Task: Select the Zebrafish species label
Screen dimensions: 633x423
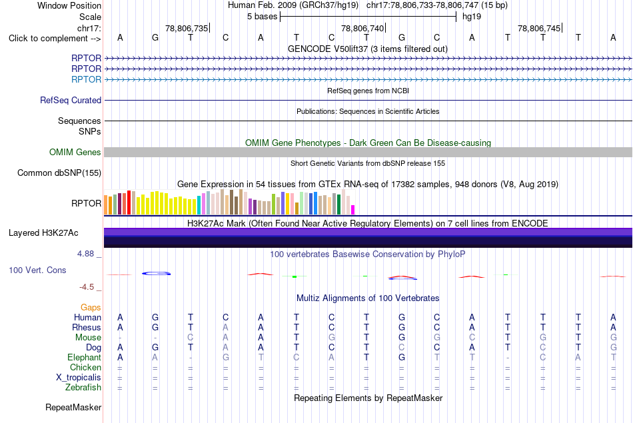Action: (x=83, y=388)
